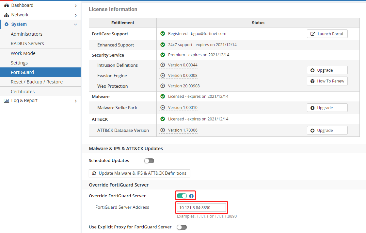Click the Version 0.00008 text
Image resolution: width=366 pixels, height=233 pixels.
183,76
